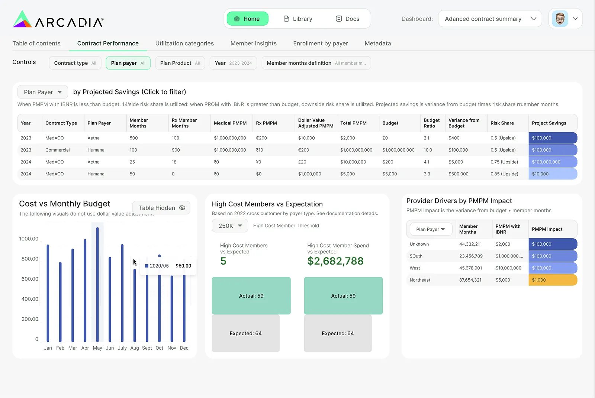This screenshot has width=595, height=398.
Task: Click the Home button
Action: tap(247, 19)
